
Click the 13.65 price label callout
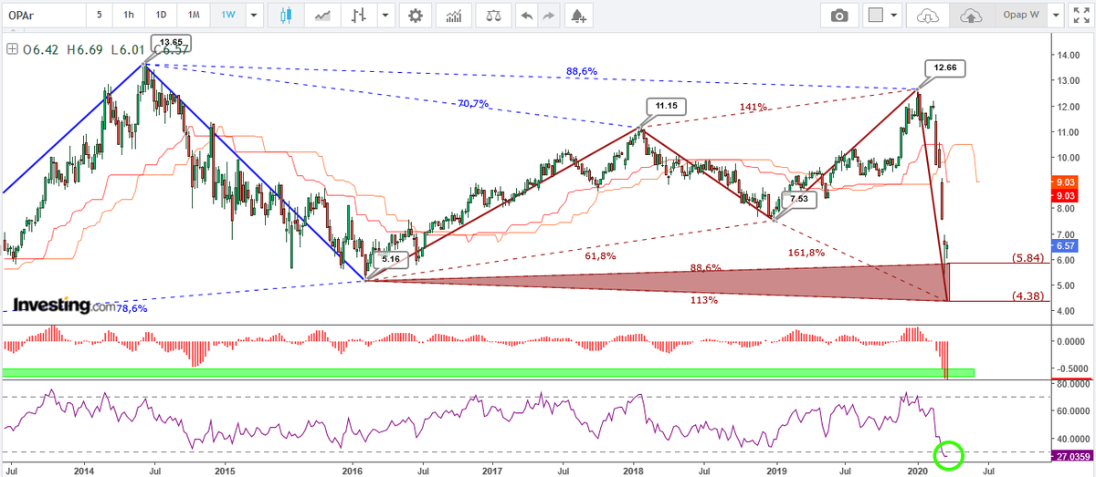(x=170, y=43)
